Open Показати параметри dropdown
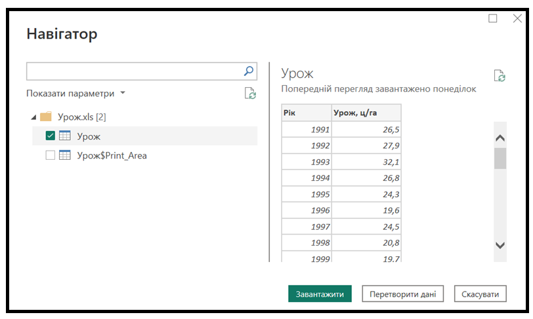Viewport: 533px width, 319px height. point(75,93)
